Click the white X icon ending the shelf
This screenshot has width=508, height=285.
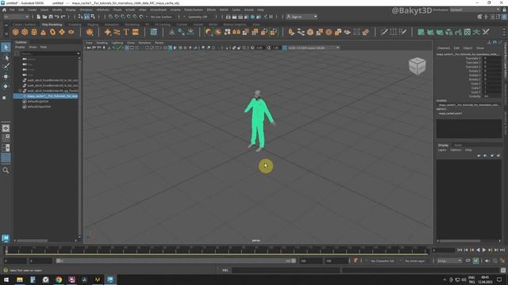pyautogui.click(x=486, y=32)
